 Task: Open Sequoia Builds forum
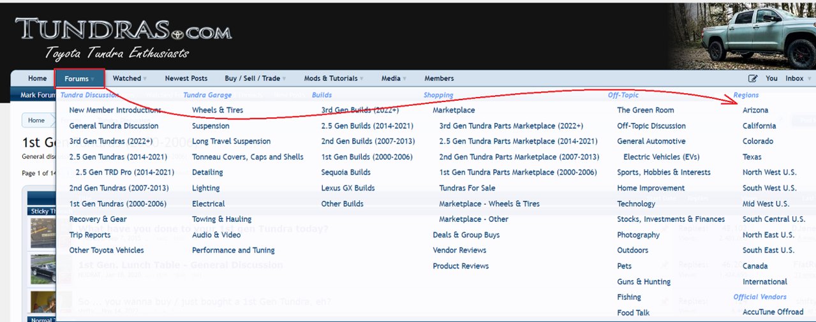[346, 172]
